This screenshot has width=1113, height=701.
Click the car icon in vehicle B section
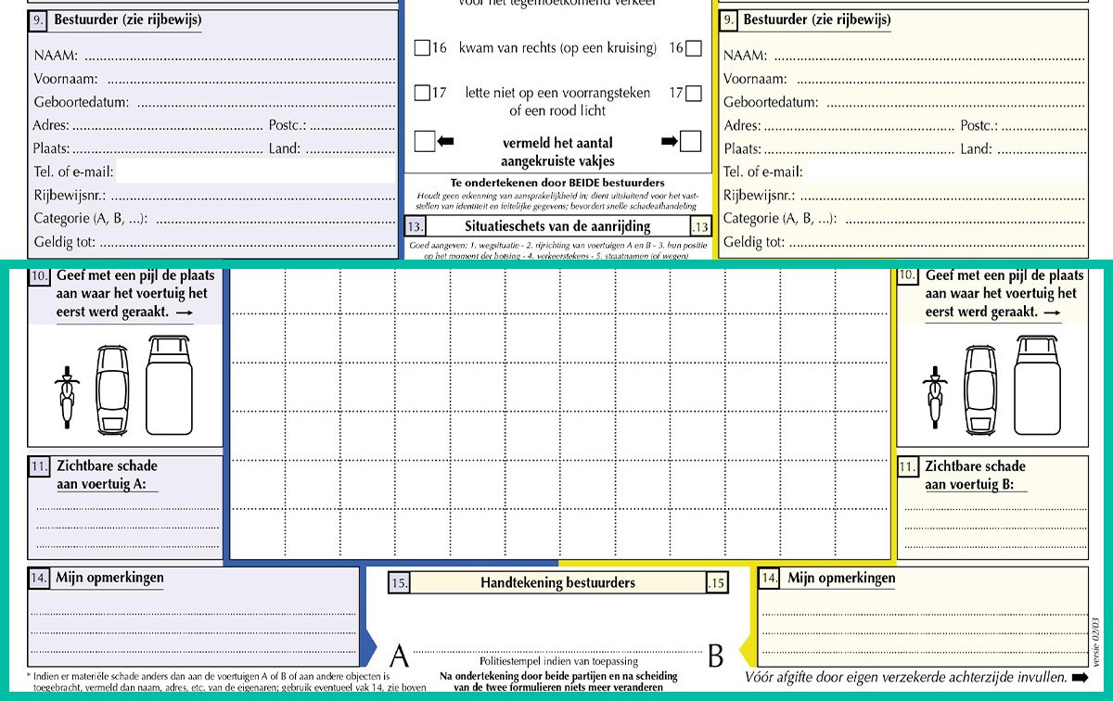(981, 389)
